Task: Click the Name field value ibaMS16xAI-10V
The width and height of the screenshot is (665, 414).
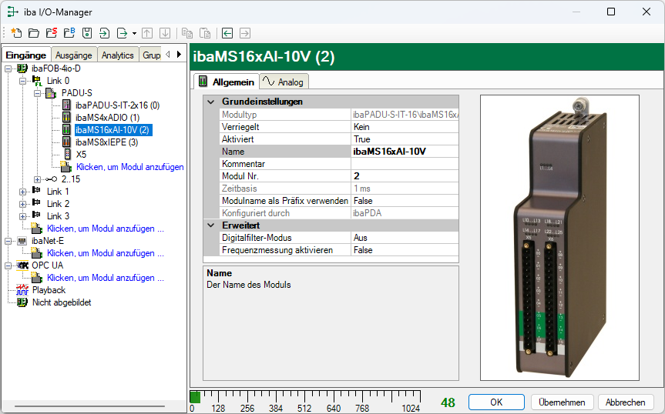Action: 404,152
